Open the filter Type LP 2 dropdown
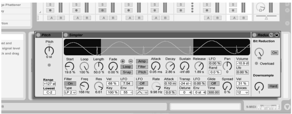 pyautogui.click(x=70, y=92)
